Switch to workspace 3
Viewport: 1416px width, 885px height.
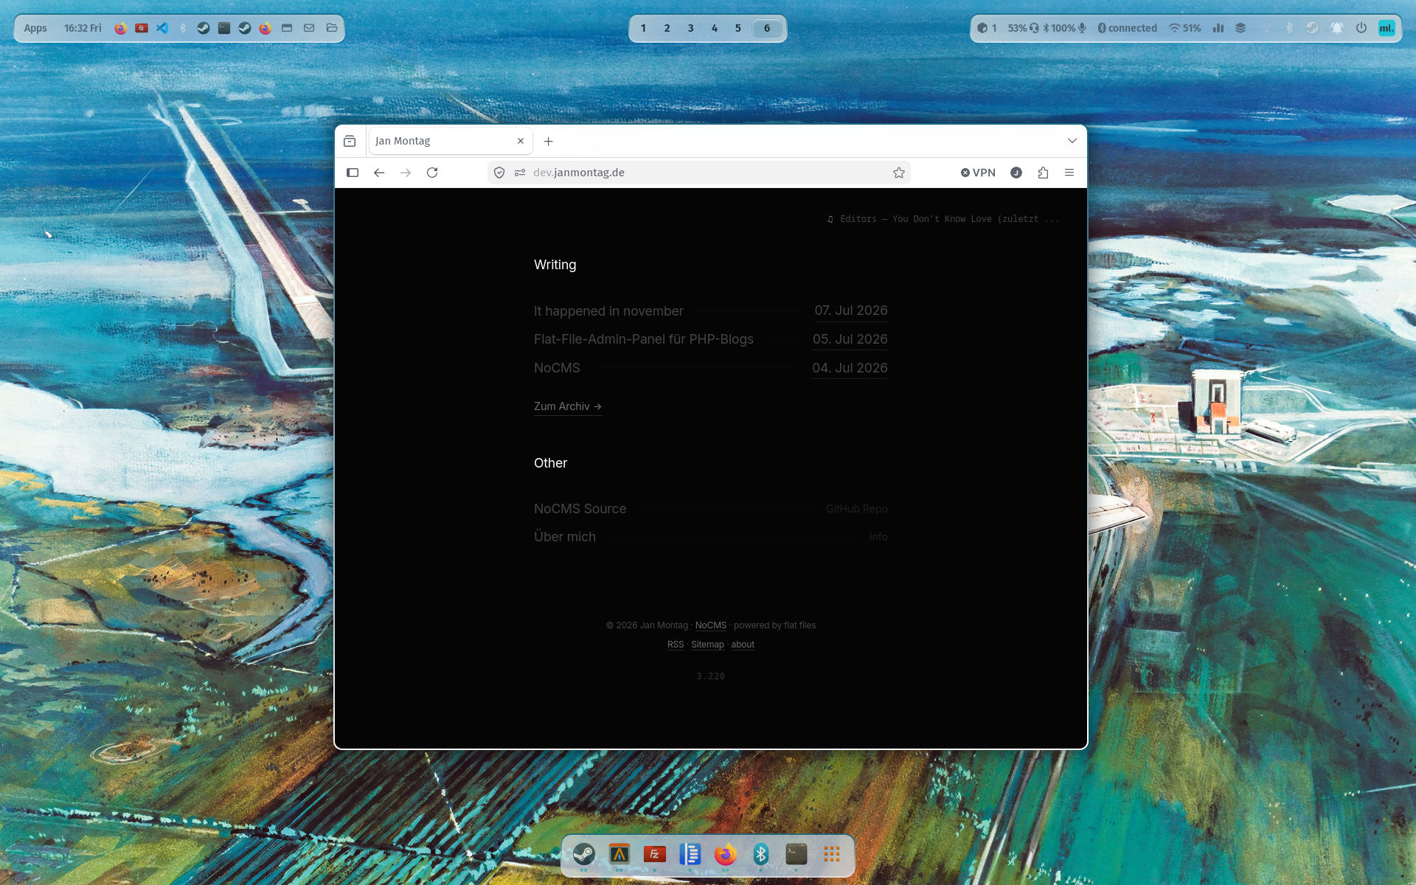690,28
